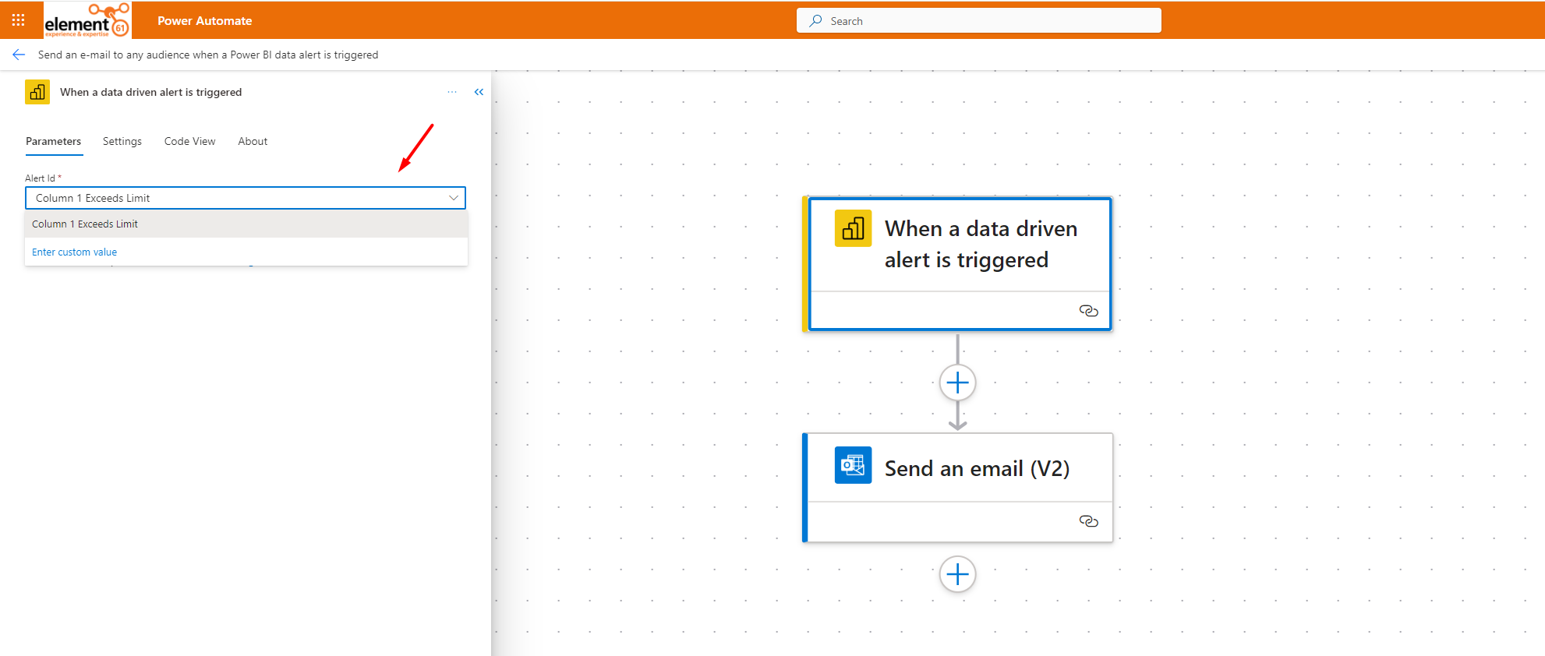Viewport: 1545px width, 656px height.
Task: Click the element61 logo
Action: click(x=87, y=20)
